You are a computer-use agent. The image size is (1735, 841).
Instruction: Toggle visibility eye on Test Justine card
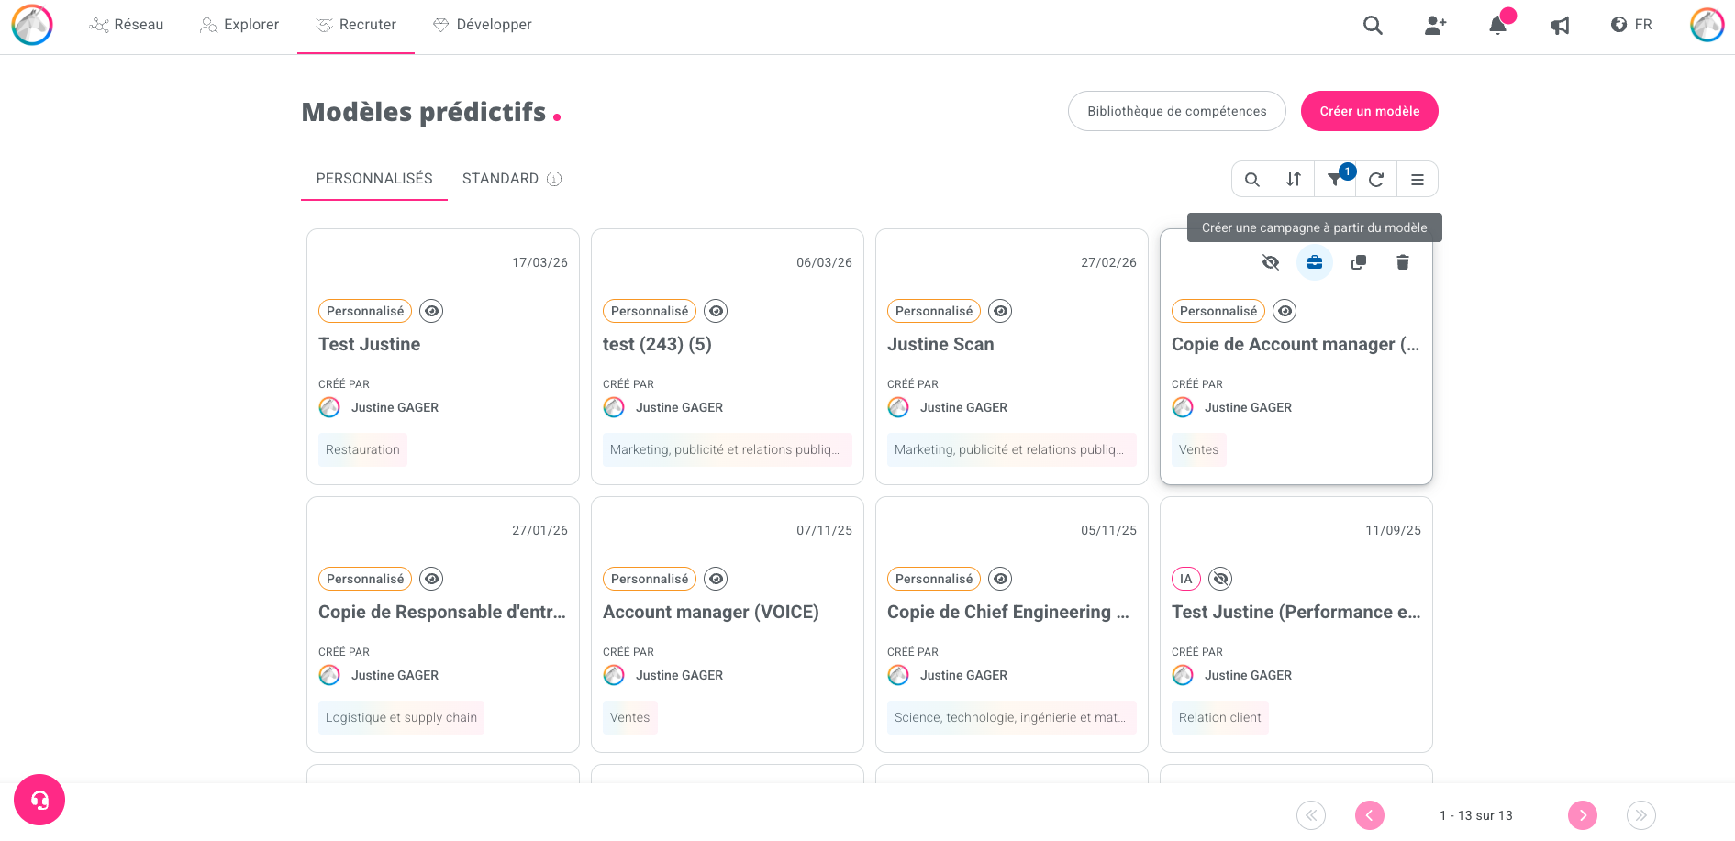pos(431,311)
